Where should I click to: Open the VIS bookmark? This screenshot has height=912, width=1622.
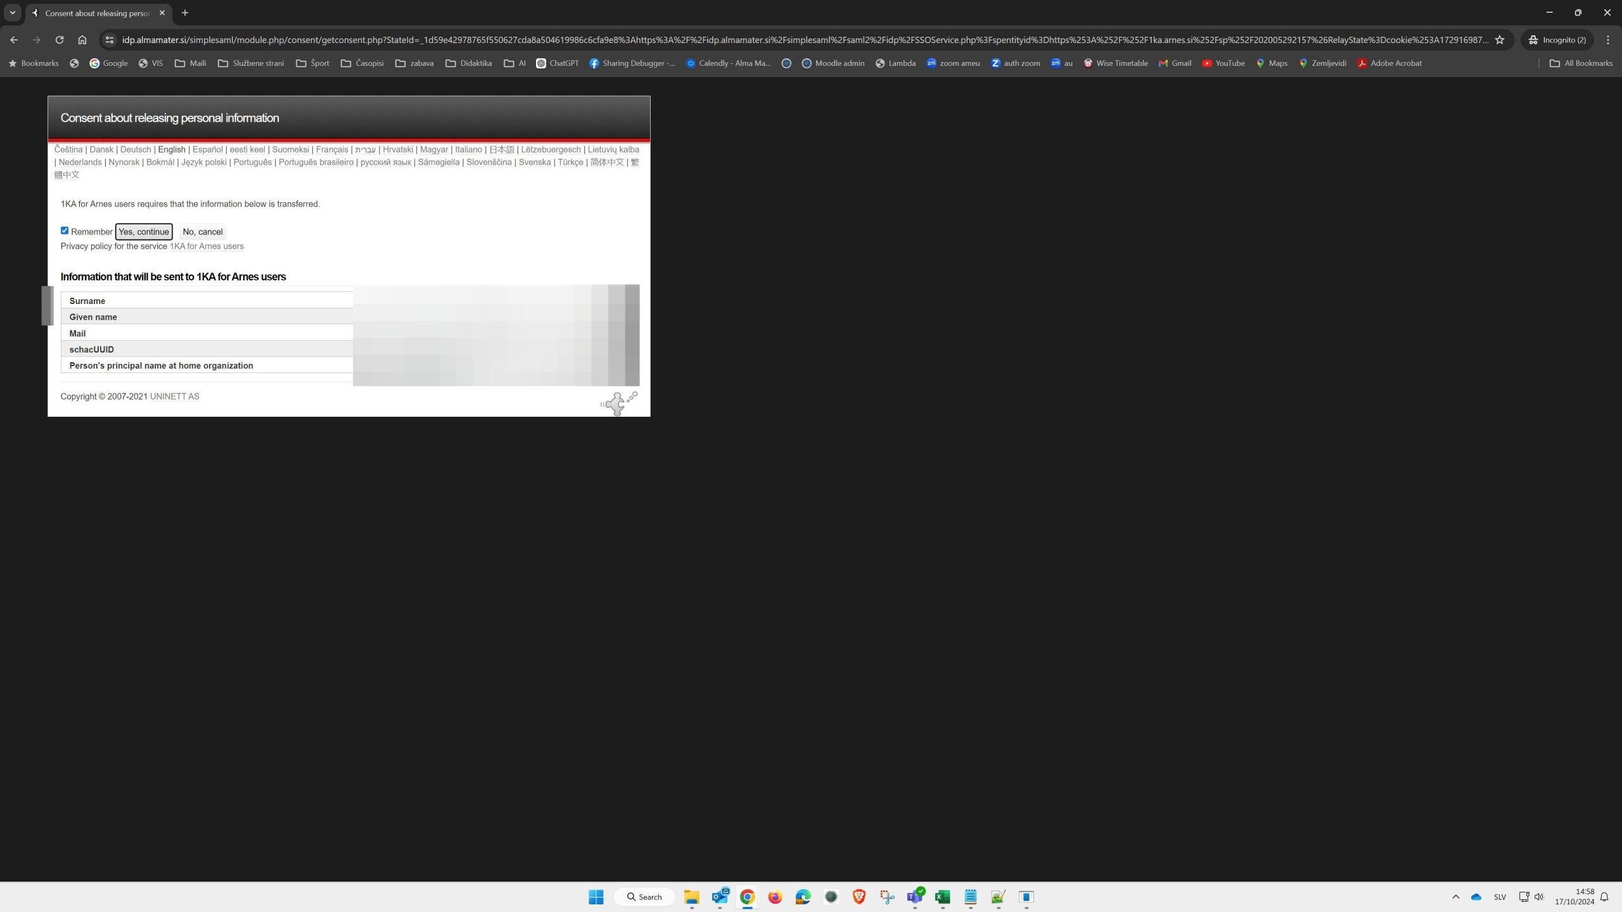pos(151,63)
